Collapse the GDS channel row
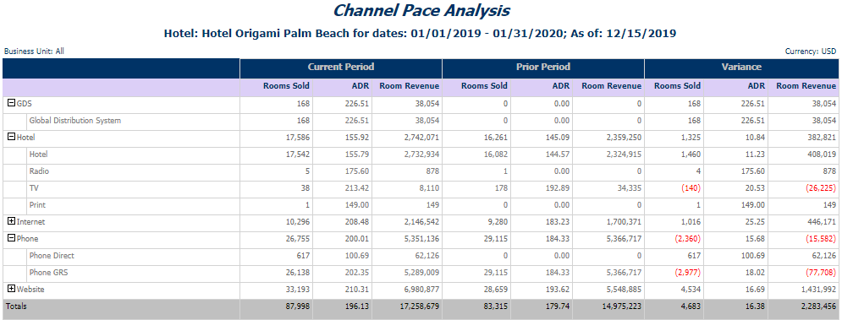Viewport: 842px width, 320px height. pos(11,104)
